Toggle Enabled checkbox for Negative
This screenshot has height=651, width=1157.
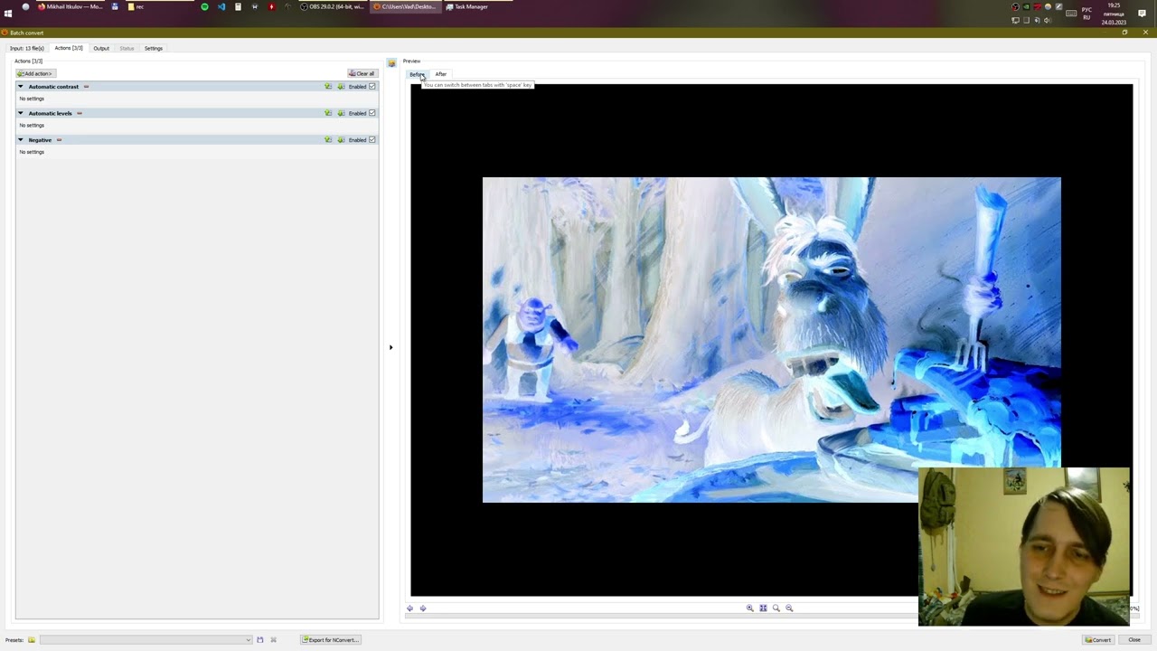[x=372, y=140]
